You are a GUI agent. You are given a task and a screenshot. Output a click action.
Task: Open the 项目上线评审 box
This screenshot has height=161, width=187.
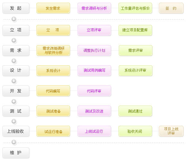tap(171, 131)
